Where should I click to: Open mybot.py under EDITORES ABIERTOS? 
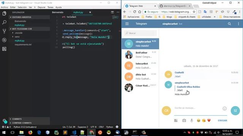point(19,25)
